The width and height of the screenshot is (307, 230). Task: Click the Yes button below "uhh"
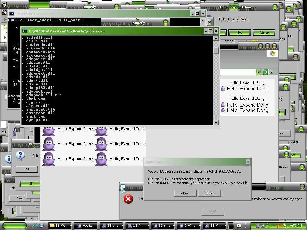[x=20, y=198]
